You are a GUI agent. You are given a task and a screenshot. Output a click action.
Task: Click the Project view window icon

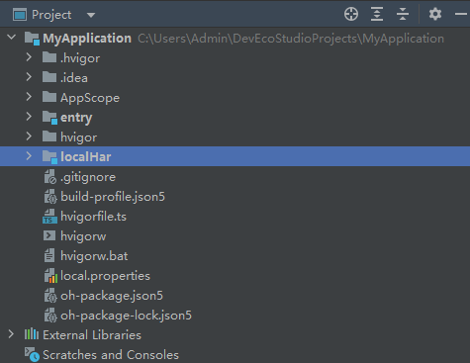click(20, 15)
